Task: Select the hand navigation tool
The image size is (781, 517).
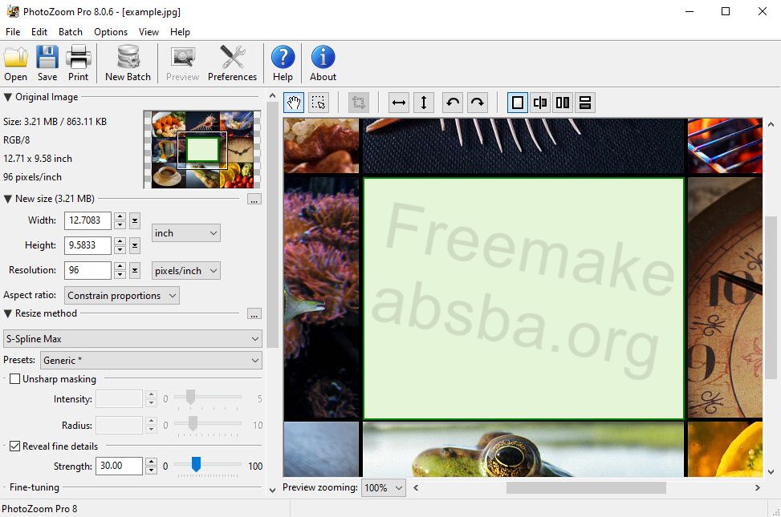Action: click(x=294, y=103)
